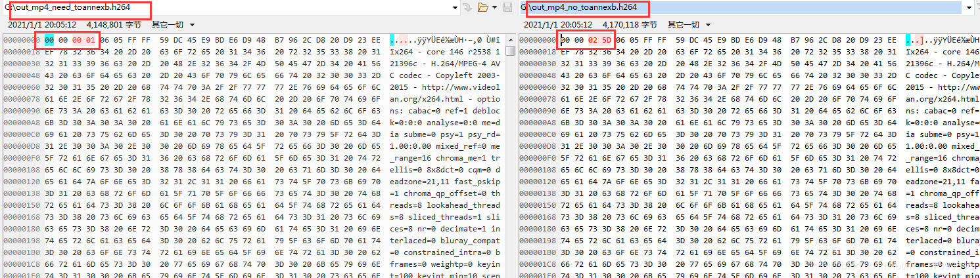Click offset 00000108 in the left pane
Image resolution: width=980 pixels, height=278 pixels.
tap(22, 170)
